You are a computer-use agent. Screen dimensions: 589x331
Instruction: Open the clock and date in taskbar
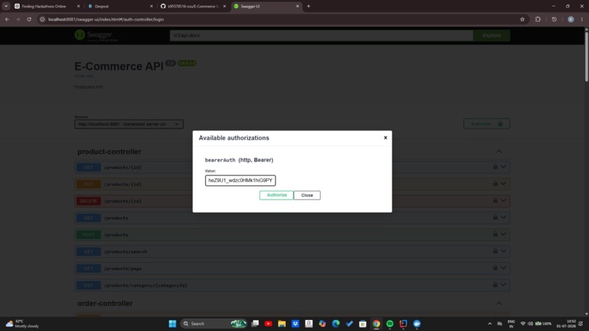coord(566,324)
